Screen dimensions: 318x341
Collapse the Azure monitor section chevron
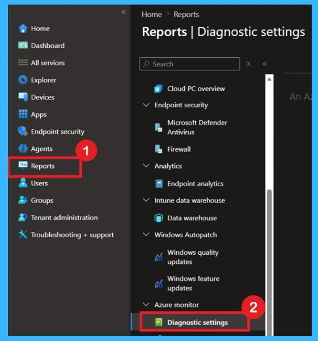click(146, 305)
